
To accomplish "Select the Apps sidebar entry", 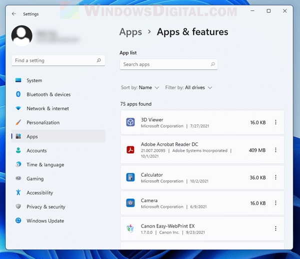I will click(x=58, y=136).
